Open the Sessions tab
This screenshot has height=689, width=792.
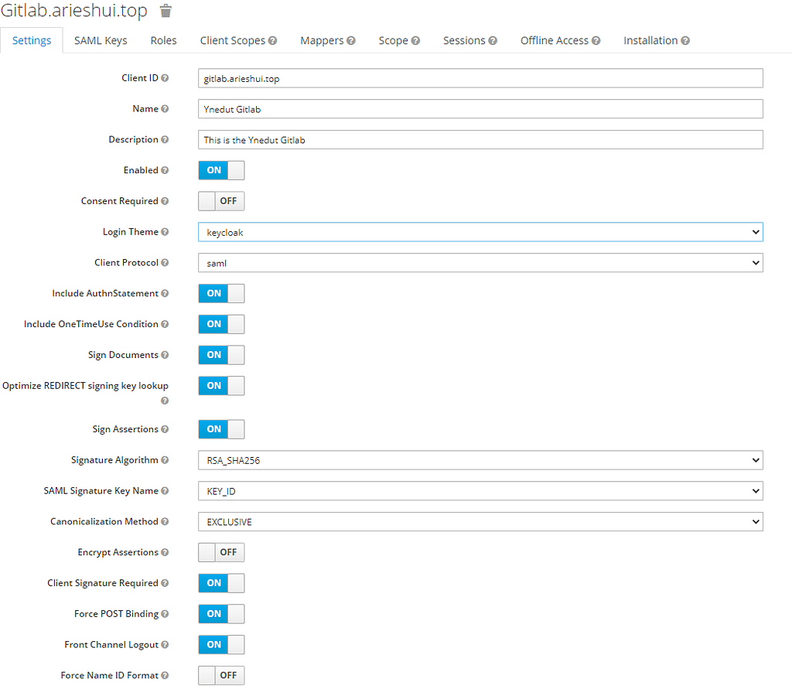[x=465, y=40]
